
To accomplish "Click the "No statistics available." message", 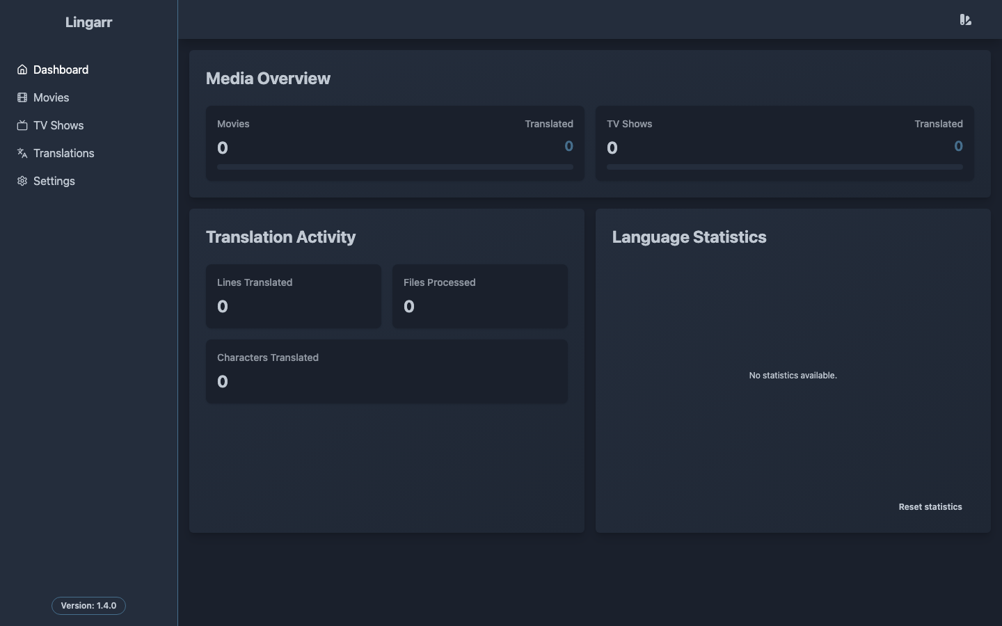I will (793, 376).
